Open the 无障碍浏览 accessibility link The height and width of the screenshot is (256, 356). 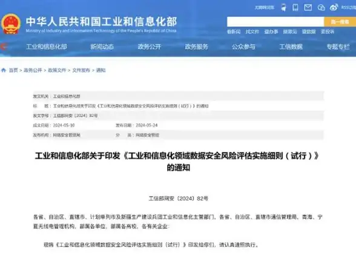pyautogui.click(x=264, y=7)
